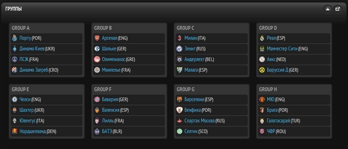Click the Borussia Dortmund crest icon
Image resolution: width=348 pixels, height=149 pixels.
pos(262,70)
